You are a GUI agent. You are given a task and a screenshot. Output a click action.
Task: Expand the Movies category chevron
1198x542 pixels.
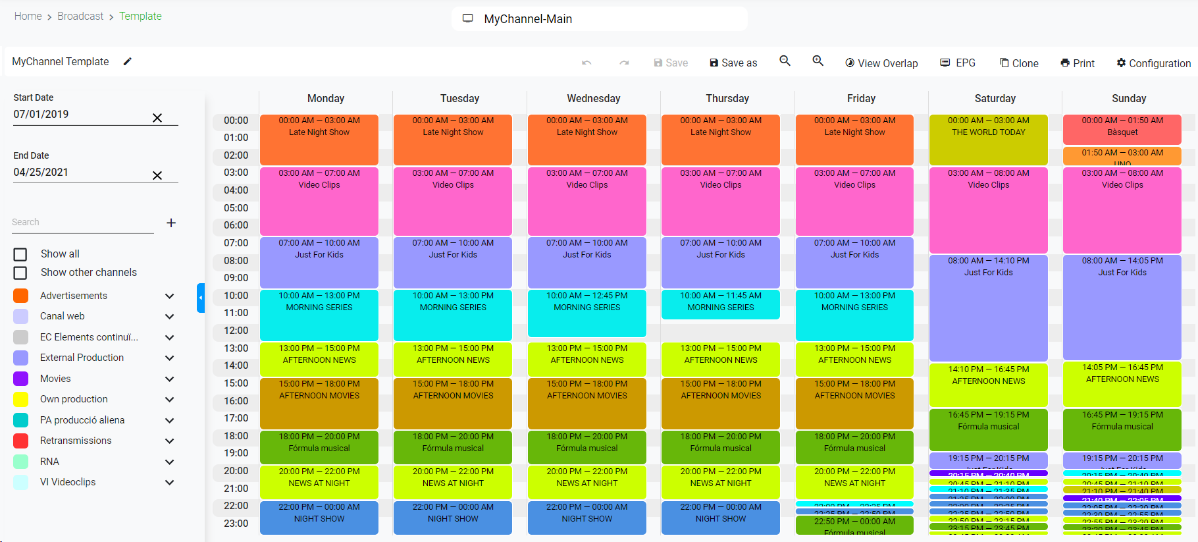(169, 379)
